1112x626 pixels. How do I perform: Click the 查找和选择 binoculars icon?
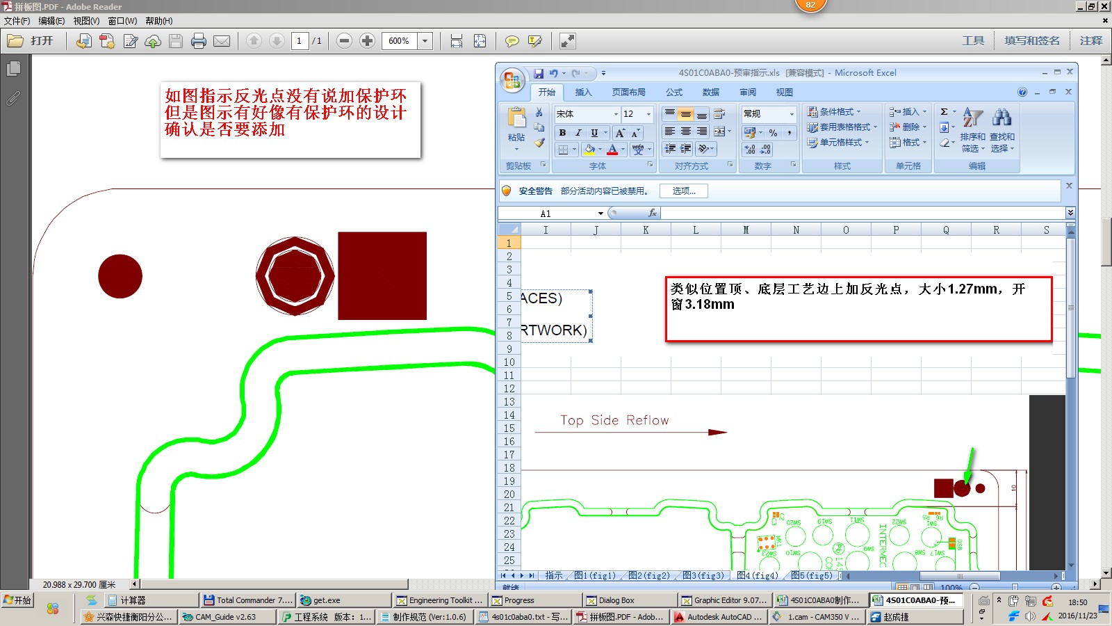click(1002, 117)
